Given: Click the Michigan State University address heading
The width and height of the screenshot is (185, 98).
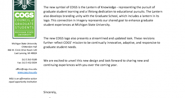Looking at the screenshot, I should [x=24, y=44].
